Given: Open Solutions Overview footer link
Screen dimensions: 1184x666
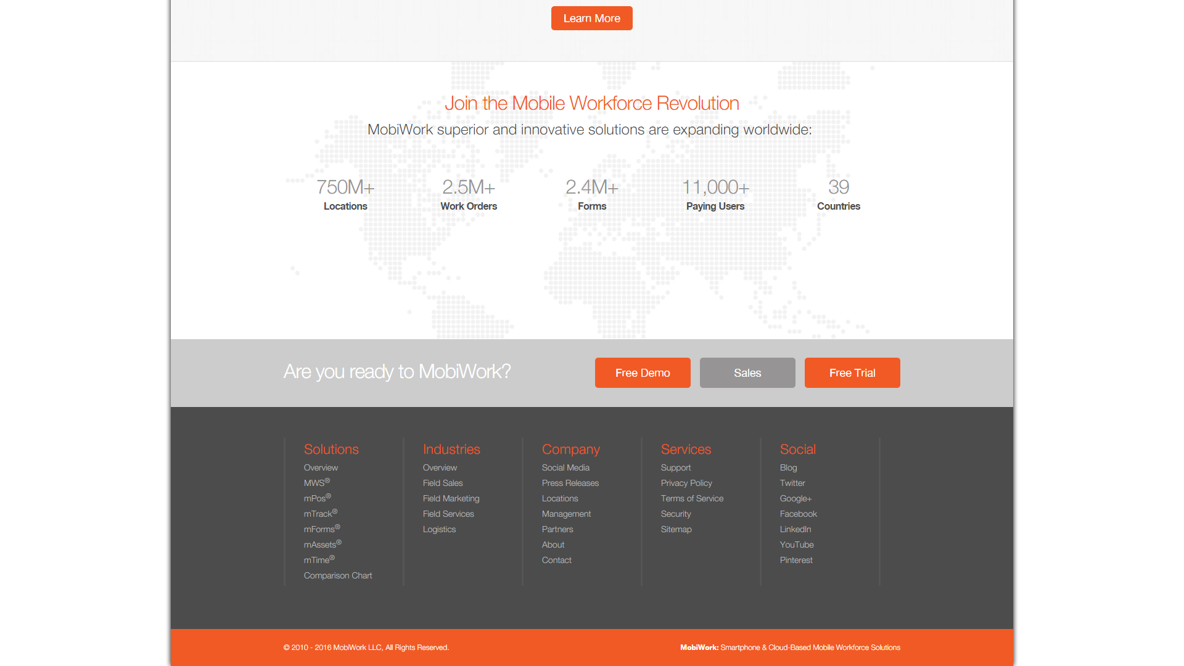Looking at the screenshot, I should 321,467.
